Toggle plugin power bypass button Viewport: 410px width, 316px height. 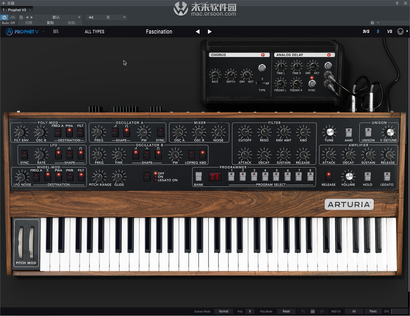click(x=4, y=17)
